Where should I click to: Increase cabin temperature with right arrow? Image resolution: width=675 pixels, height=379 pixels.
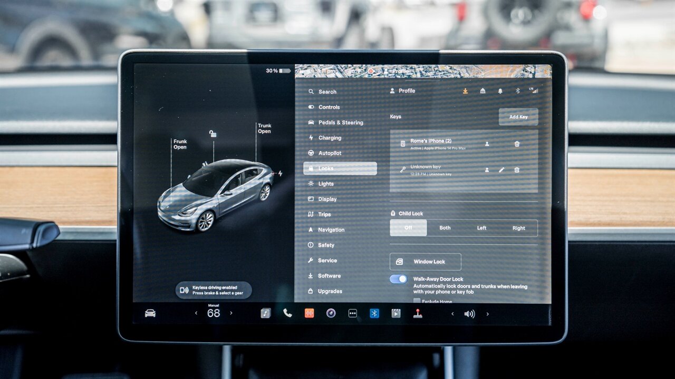[231, 313]
